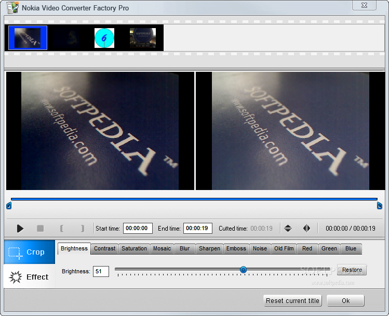Click the Cutted time value 00:00:19
Image resolution: width=389 pixels, height=316 pixels.
tap(261, 228)
